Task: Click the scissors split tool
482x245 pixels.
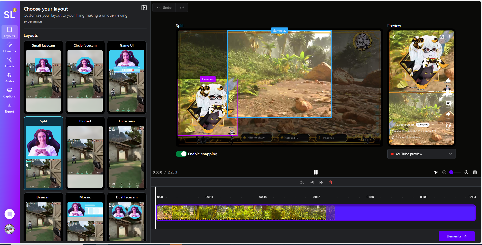Action: tap(302, 182)
